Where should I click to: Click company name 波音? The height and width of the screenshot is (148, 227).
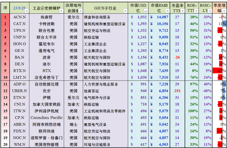(46, 57)
